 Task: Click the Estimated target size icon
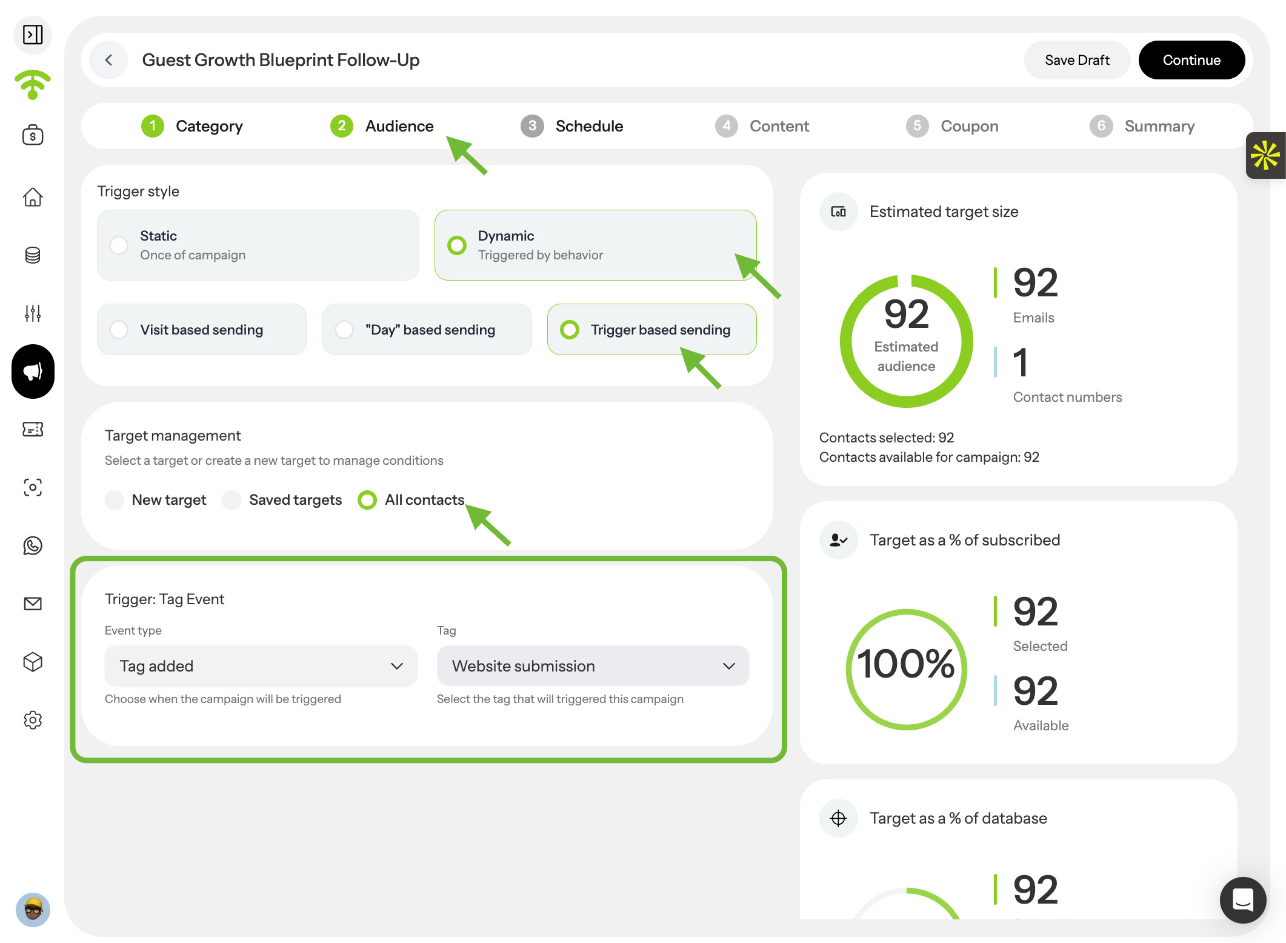coord(839,212)
